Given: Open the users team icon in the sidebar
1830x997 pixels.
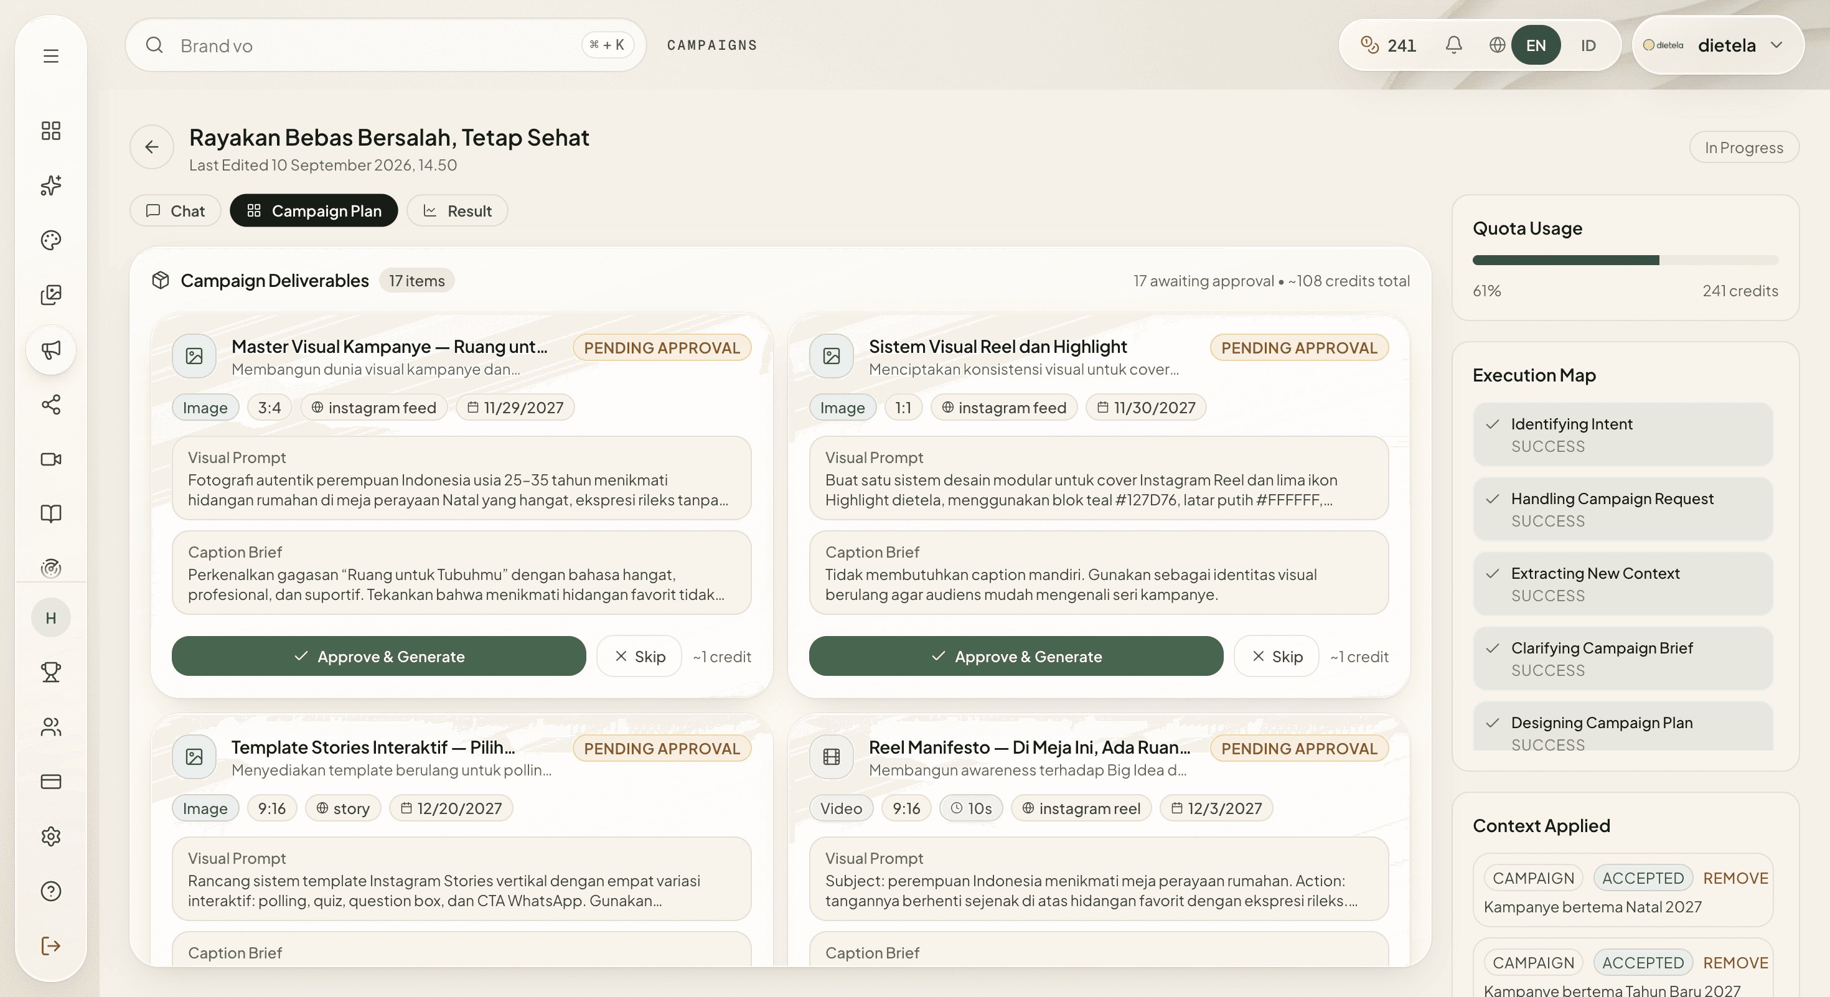Looking at the screenshot, I should pyautogui.click(x=50, y=727).
